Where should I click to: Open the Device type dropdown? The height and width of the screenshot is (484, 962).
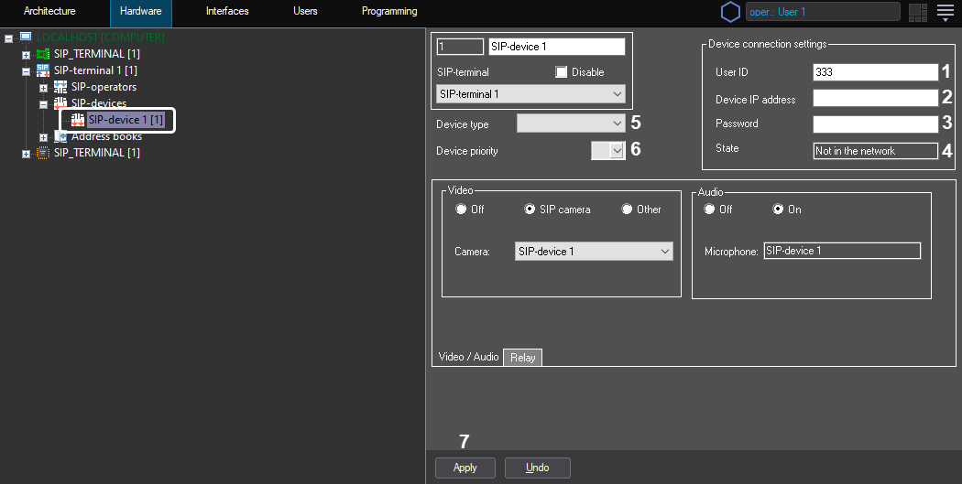tap(570, 124)
